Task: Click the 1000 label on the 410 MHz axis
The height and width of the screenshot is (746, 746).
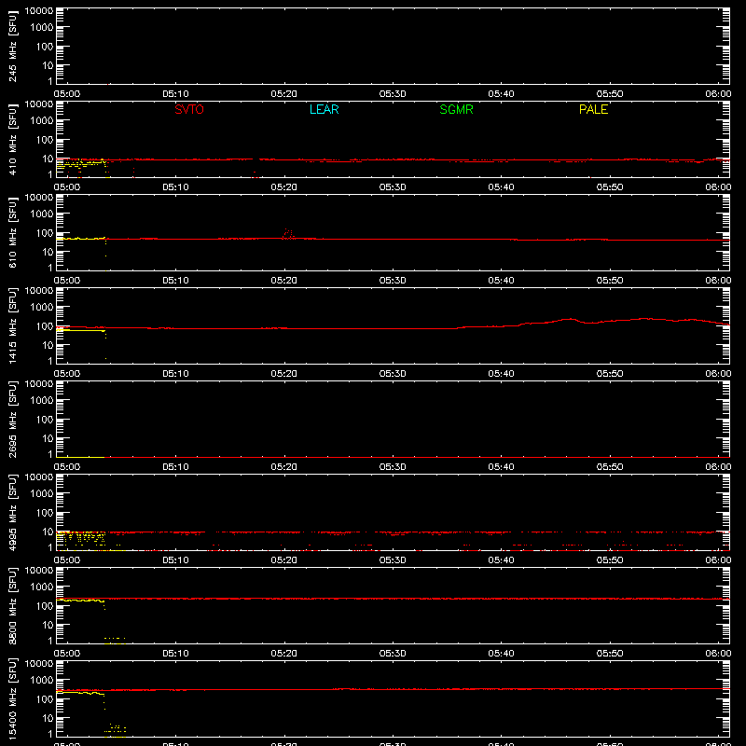Action: point(42,121)
